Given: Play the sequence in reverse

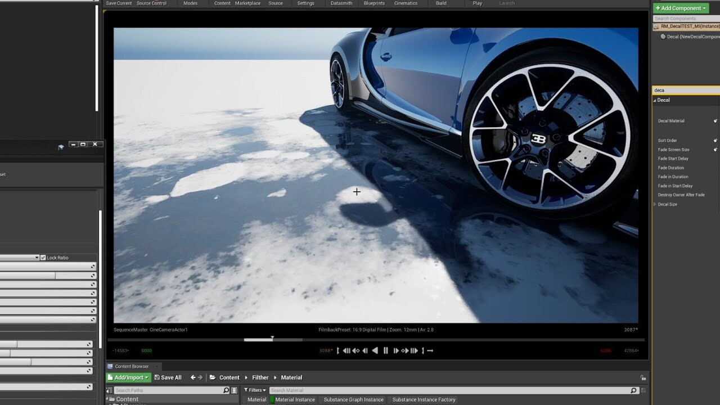Looking at the screenshot, I should [x=375, y=350].
